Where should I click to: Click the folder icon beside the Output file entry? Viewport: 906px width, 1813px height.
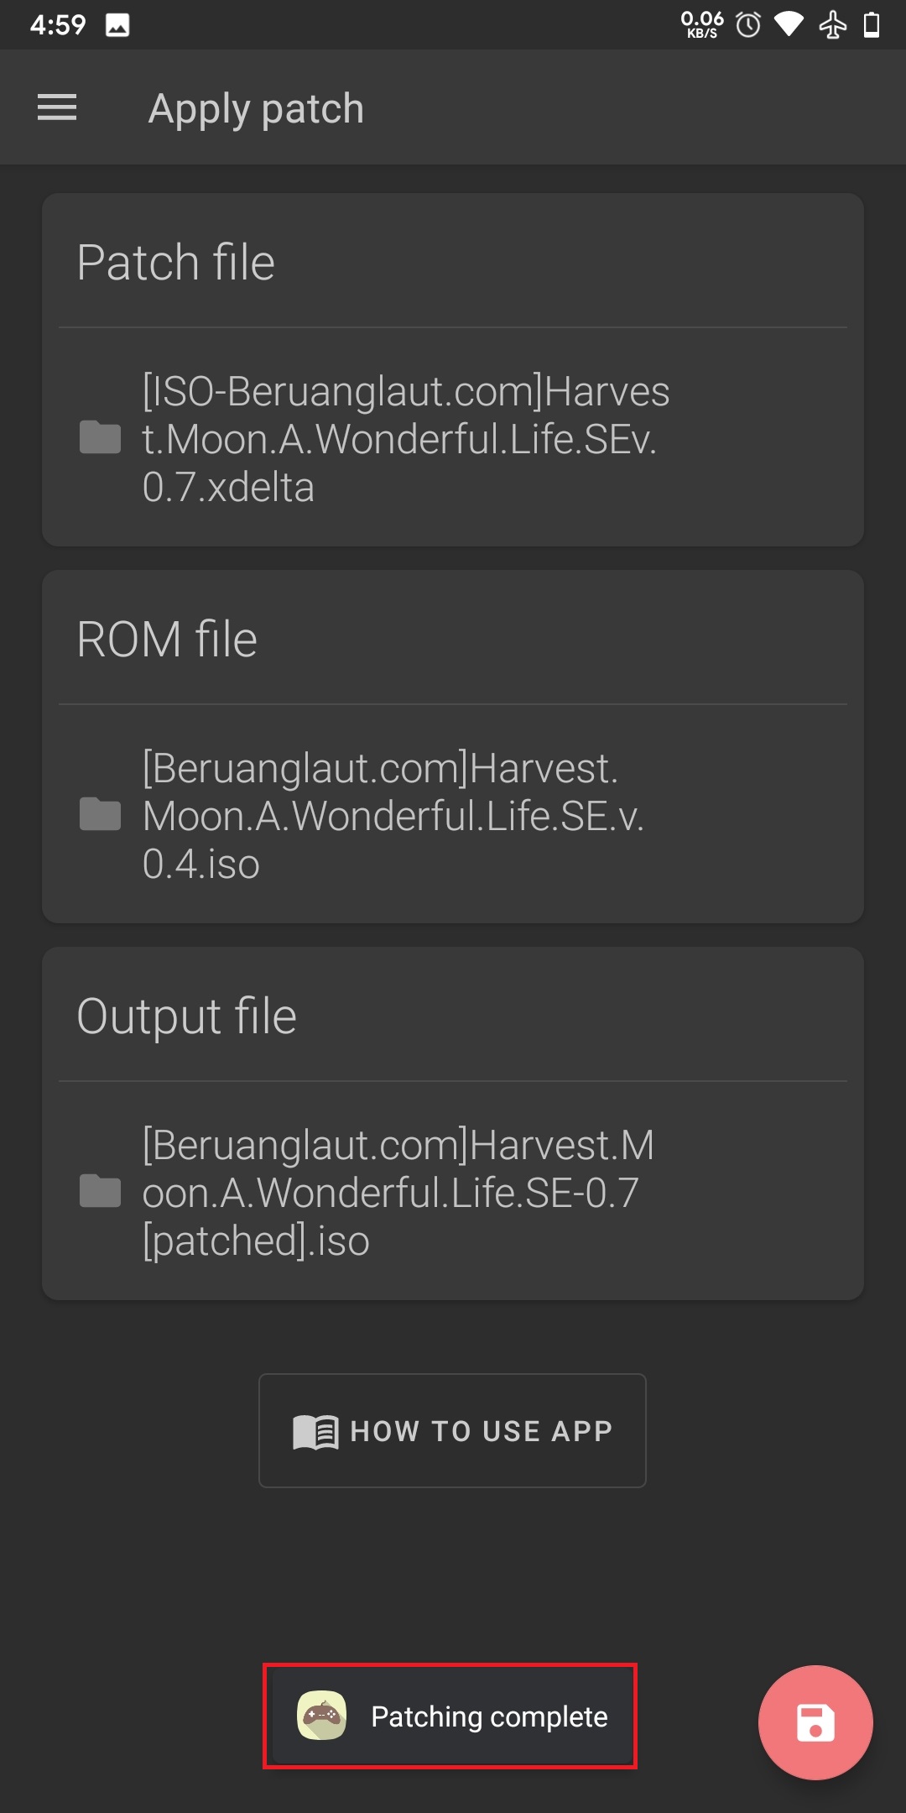tap(100, 1192)
